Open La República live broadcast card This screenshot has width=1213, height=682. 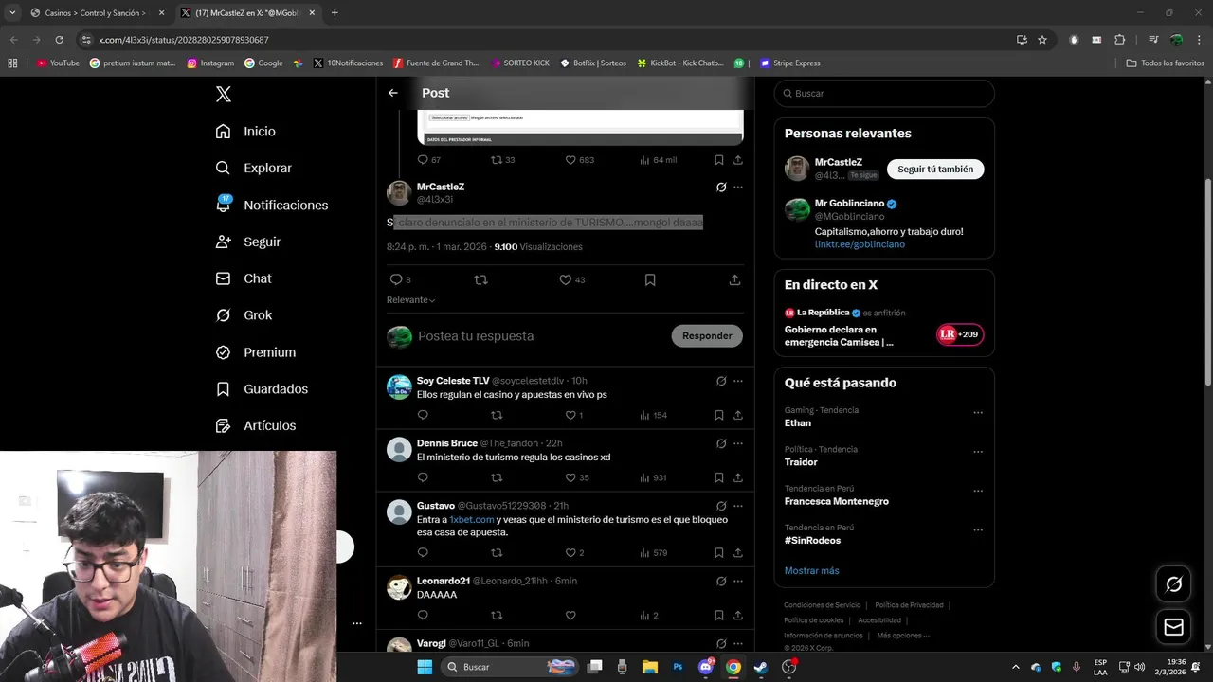coord(884,328)
